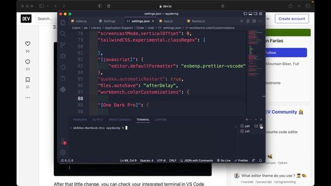Open the DEBUG CONSOLE panel tab
Image resolution: width=331 pixels, height=186 pixels.
tap(119, 119)
